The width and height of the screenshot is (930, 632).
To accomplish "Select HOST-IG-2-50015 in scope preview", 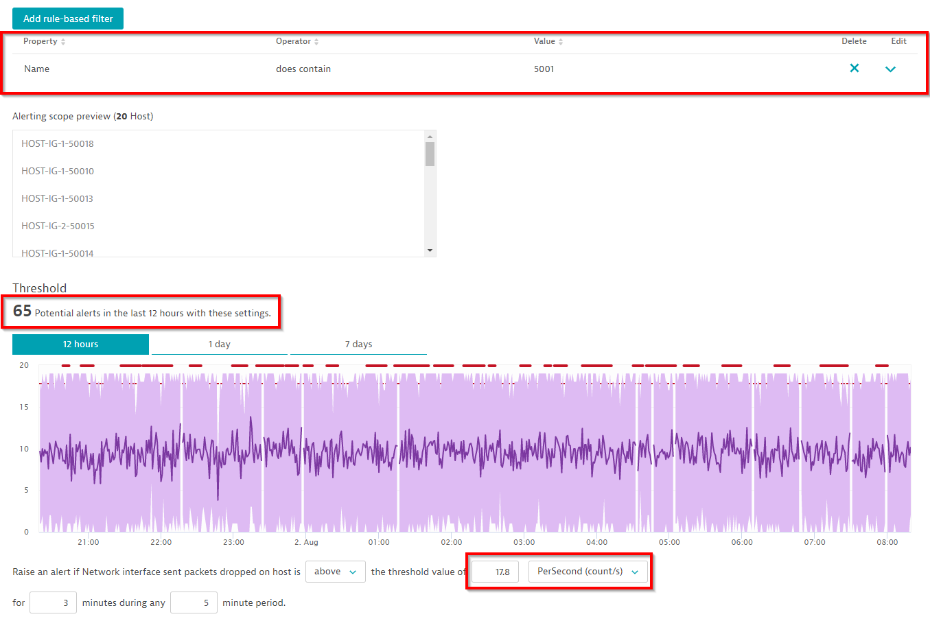I will click(58, 226).
